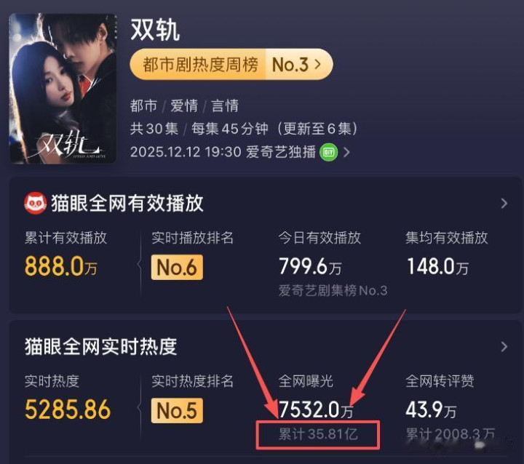The height and width of the screenshot is (464, 524).
Task: Tap the 爱奇艺剧集榜No.3 label
Action: tap(333, 291)
